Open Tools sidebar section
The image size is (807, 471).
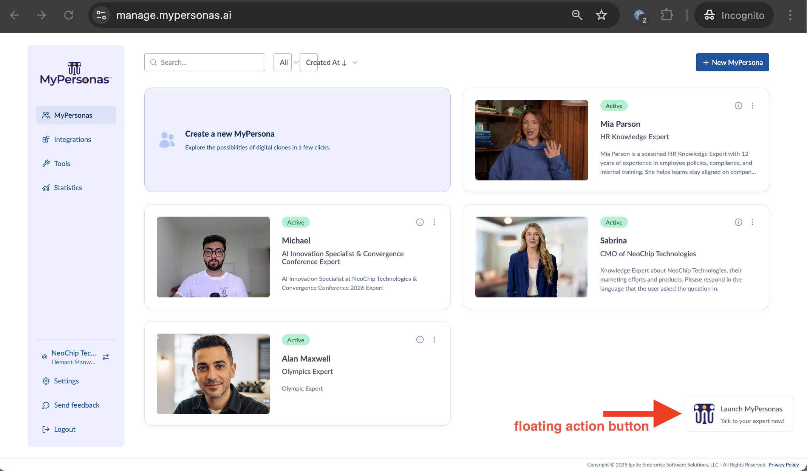pyautogui.click(x=76, y=163)
